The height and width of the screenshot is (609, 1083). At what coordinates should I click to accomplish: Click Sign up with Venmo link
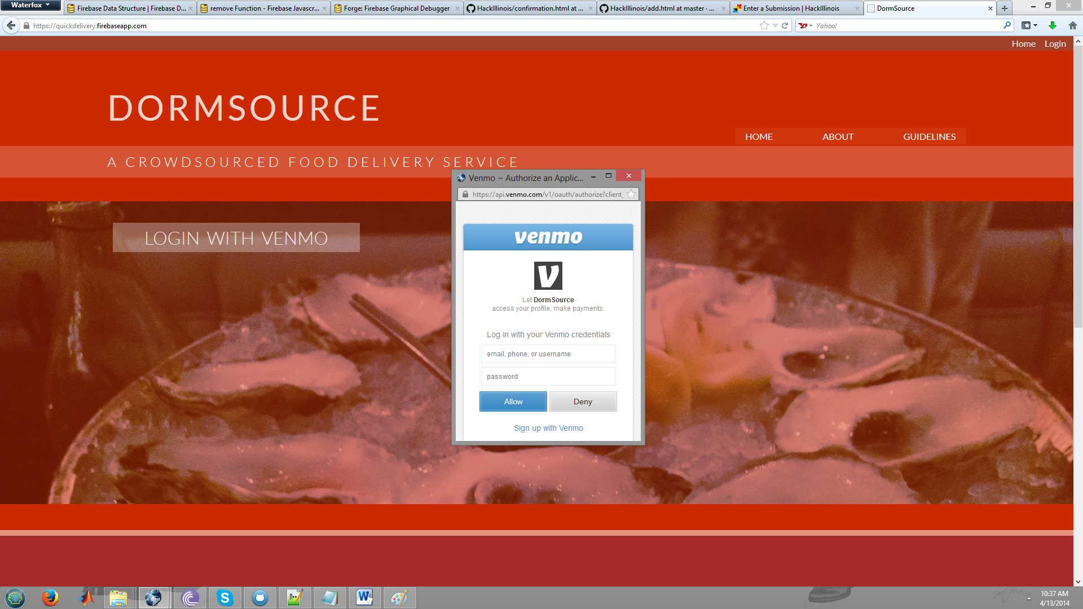[x=548, y=428]
